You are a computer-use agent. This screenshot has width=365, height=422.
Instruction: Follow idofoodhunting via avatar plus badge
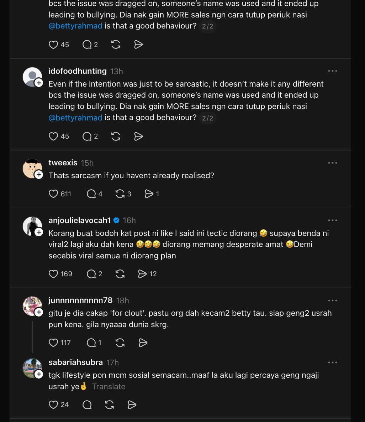tap(39, 83)
